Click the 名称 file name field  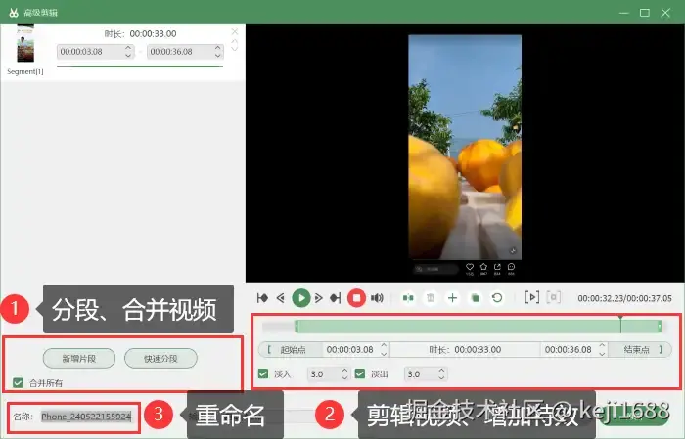[86, 417]
